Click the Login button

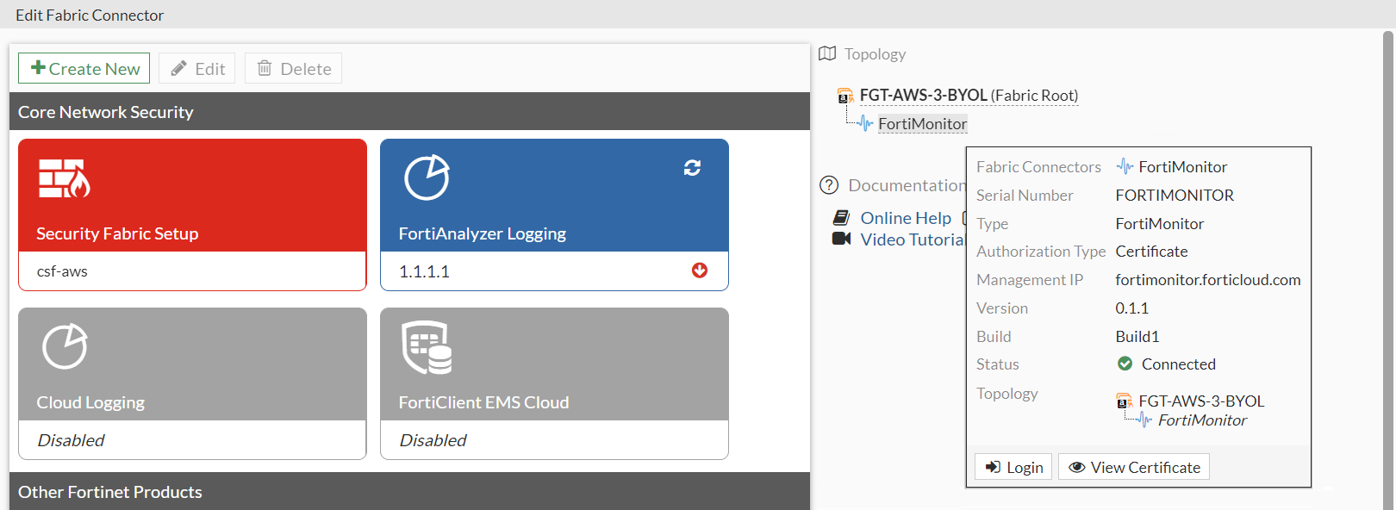pyautogui.click(x=1013, y=467)
